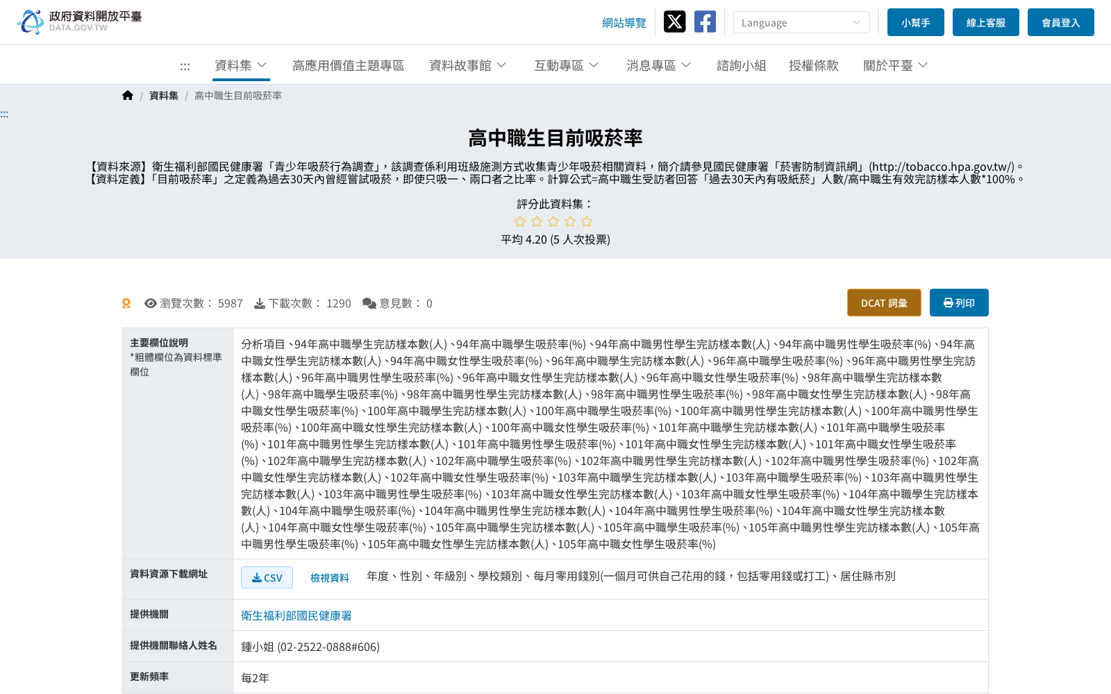
Task: Click the download icon beside 下載次數
Action: (260, 303)
